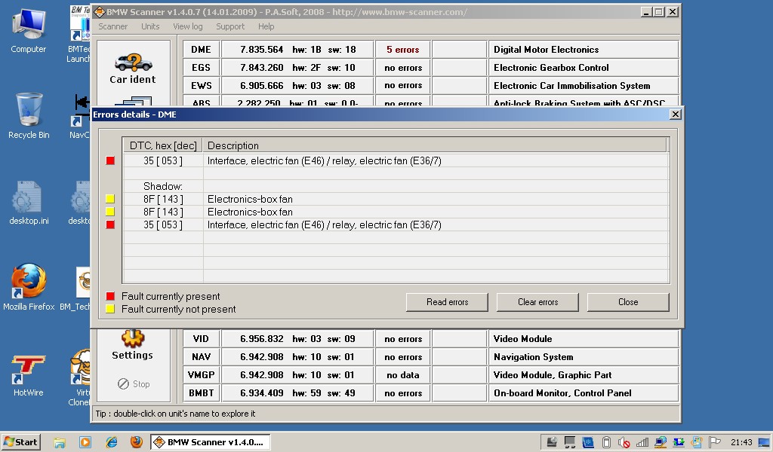Select the Recycle Bin desktop icon
The width and height of the screenshot is (773, 452).
click(x=29, y=109)
